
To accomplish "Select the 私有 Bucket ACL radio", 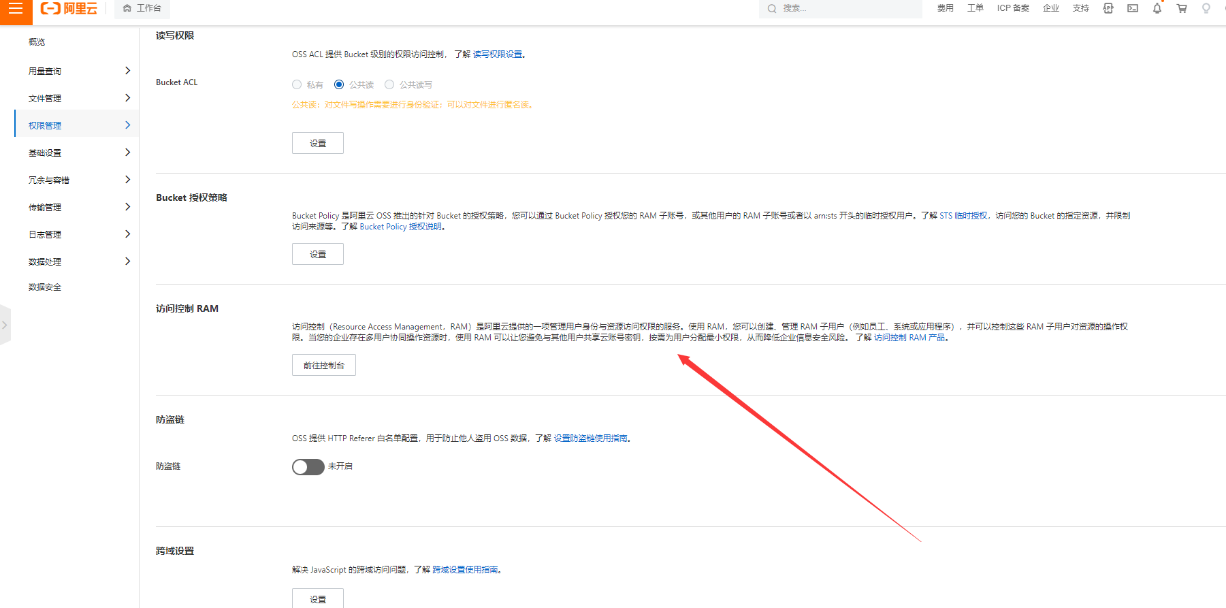I will [x=297, y=84].
